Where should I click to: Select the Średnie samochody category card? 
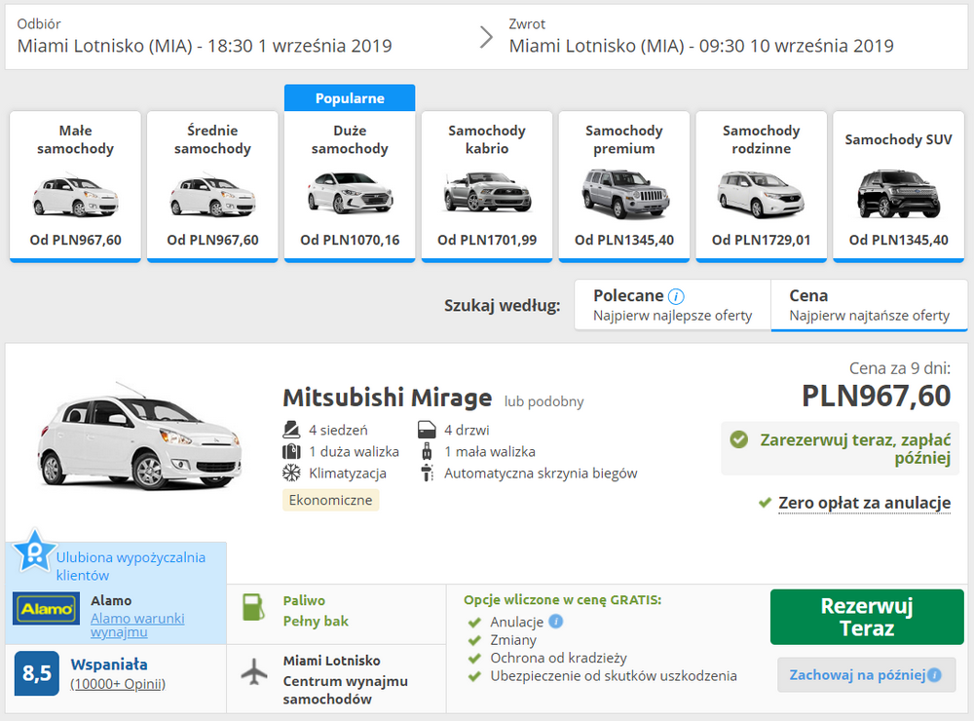click(212, 186)
